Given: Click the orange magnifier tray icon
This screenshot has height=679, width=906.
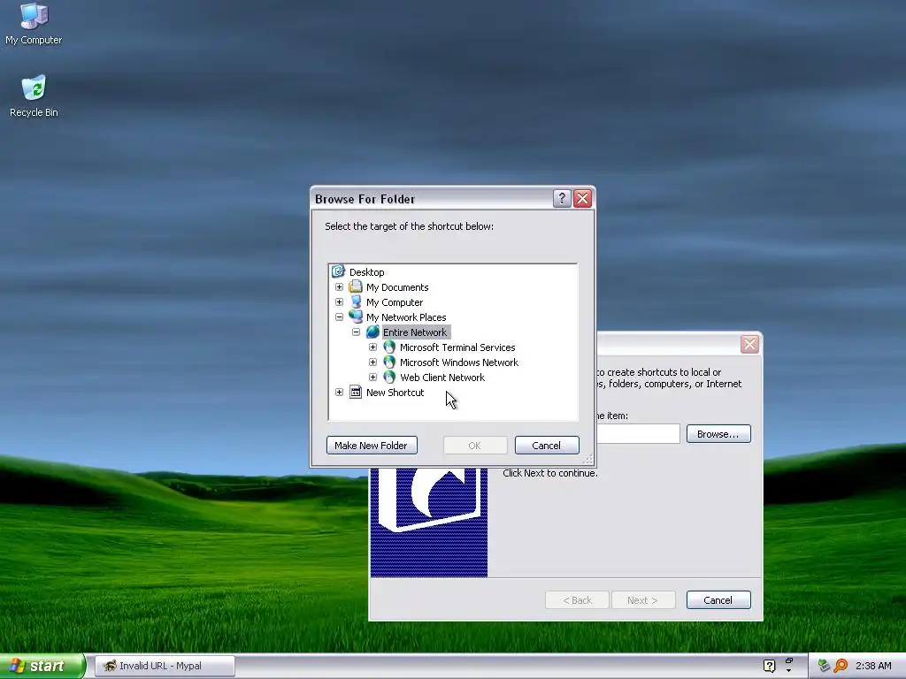Looking at the screenshot, I should [841, 666].
